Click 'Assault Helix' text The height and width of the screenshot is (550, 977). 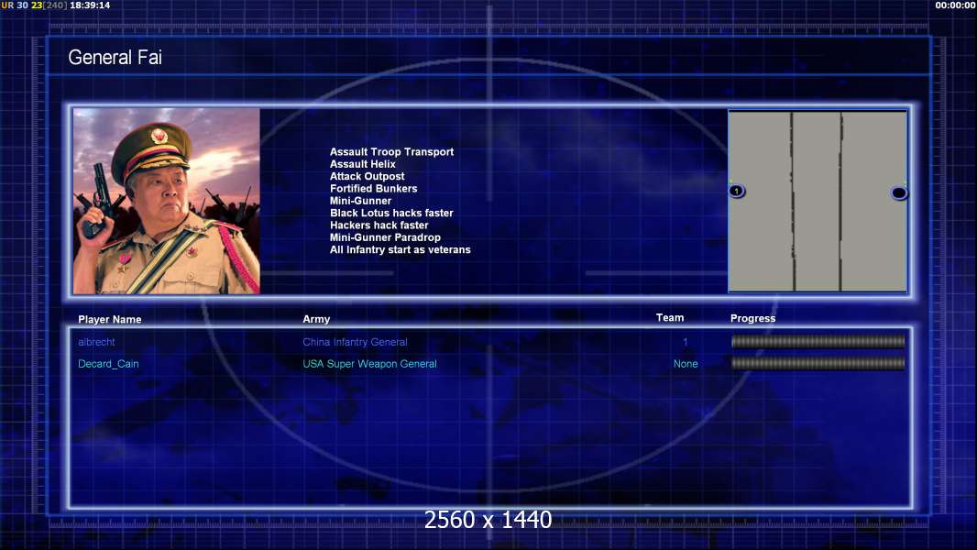point(363,164)
